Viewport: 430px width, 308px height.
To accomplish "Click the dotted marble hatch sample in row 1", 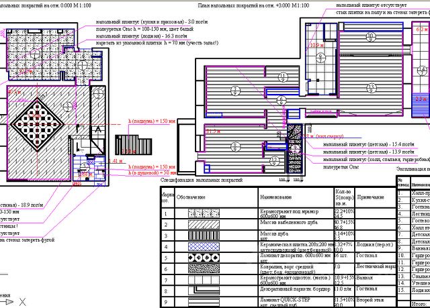I will (x=204, y=213).
